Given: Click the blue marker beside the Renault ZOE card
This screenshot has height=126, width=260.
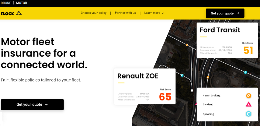Looking at the screenshot, I should [x=182, y=75].
